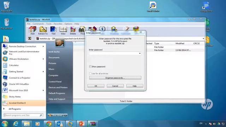Click the Type column header in WinRAR
Image resolution: width=226 pixels, height=127 pixels.
pyautogui.click(x=156, y=43)
